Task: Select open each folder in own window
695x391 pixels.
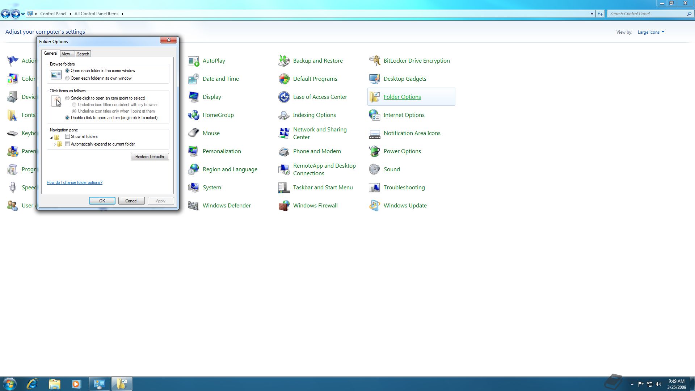Action: (67, 78)
